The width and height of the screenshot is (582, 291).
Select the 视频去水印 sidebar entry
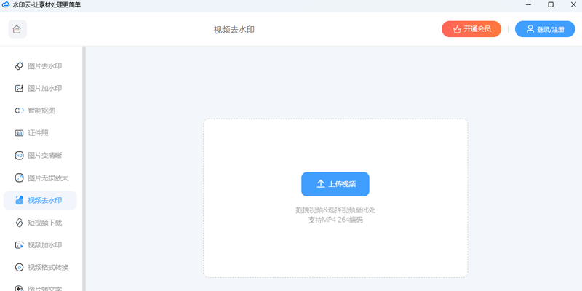tap(40, 200)
